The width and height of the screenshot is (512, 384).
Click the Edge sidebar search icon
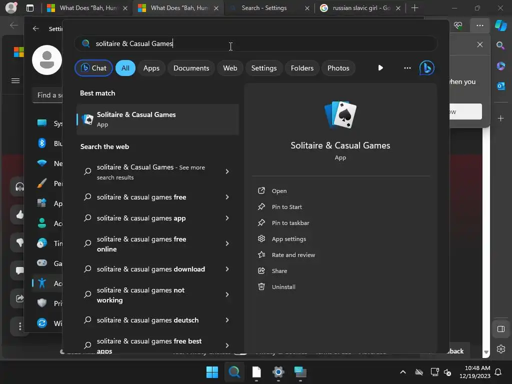coord(500,45)
